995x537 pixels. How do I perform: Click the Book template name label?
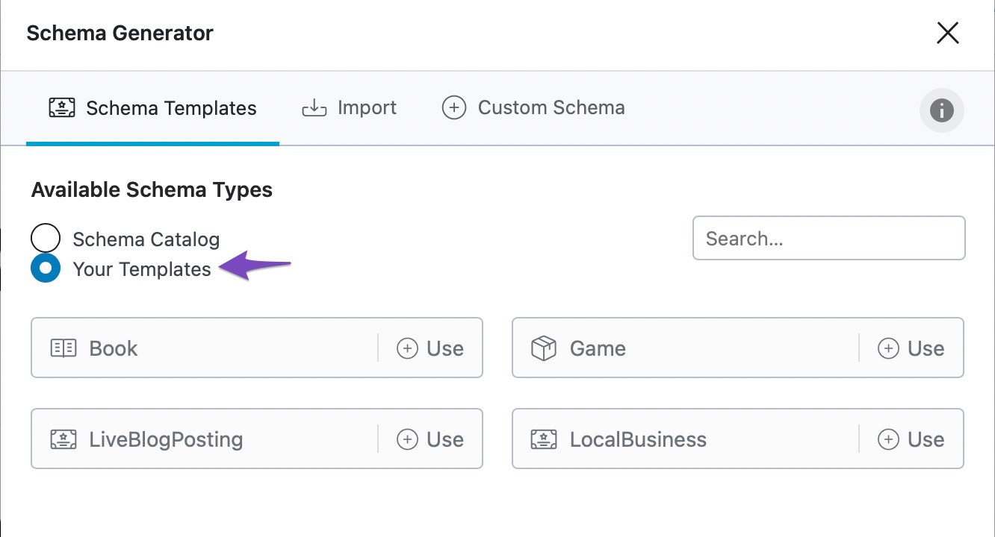(114, 348)
